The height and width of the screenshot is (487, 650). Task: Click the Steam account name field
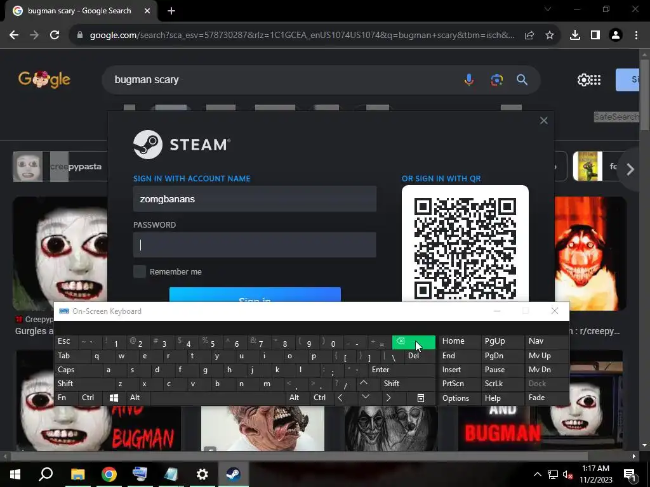click(255, 198)
